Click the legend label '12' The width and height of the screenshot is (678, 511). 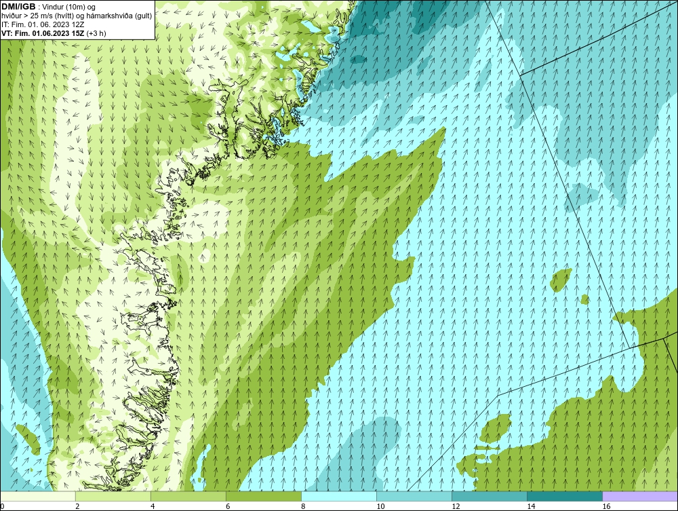(456, 506)
